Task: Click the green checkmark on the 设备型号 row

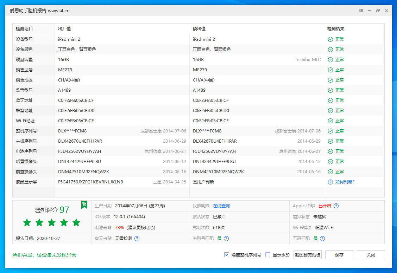Action: [x=330, y=39]
